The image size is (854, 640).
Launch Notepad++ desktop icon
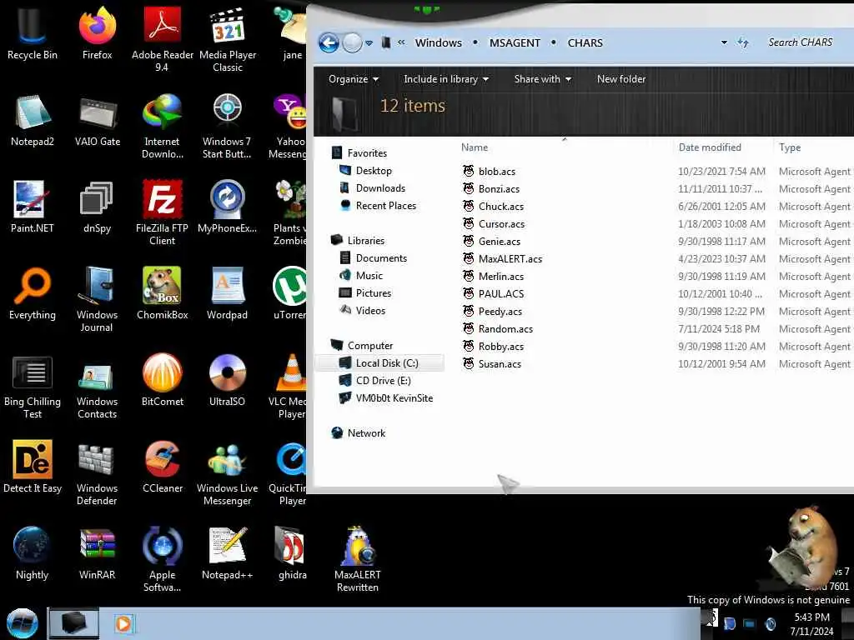[227, 553]
